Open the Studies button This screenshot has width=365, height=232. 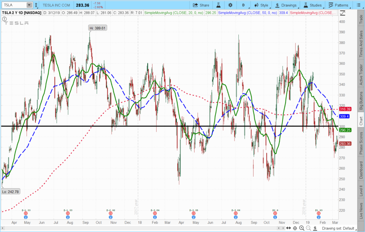pos(313,5)
